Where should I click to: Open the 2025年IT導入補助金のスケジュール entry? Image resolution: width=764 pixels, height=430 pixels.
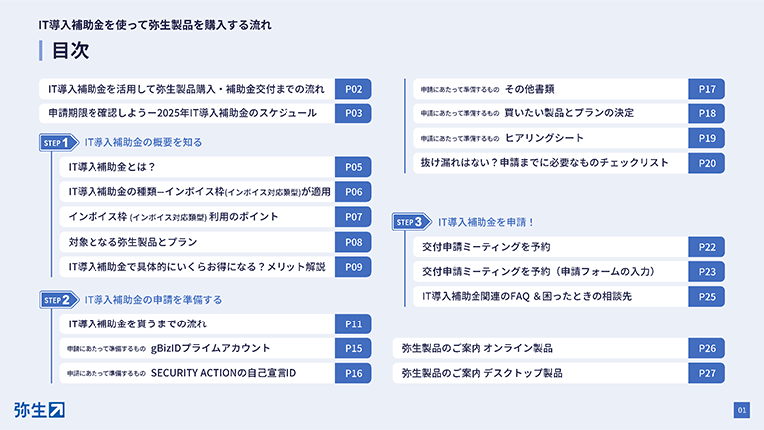pos(205,113)
